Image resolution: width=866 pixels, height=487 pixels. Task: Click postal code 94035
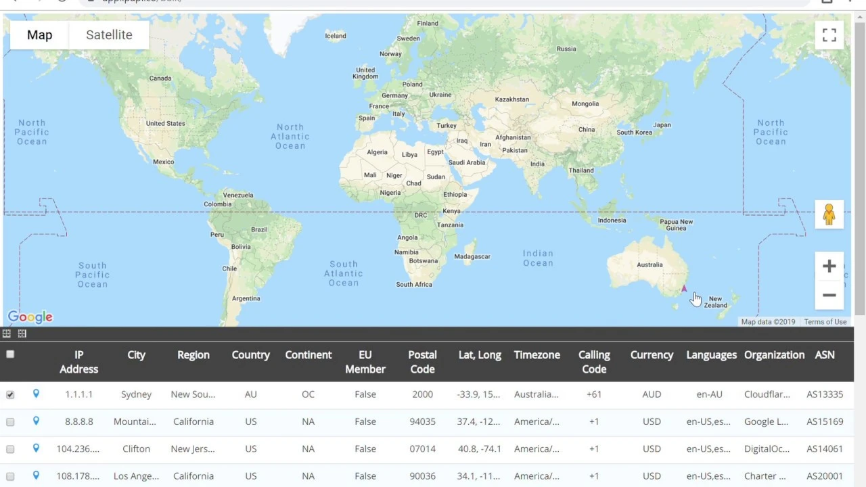coord(422,421)
